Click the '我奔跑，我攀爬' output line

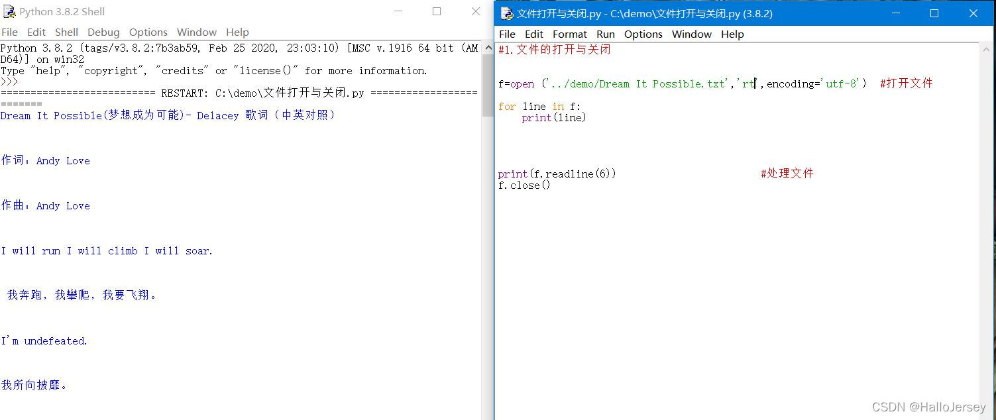[x=82, y=295]
